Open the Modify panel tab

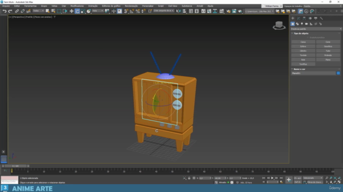click(x=299, y=18)
